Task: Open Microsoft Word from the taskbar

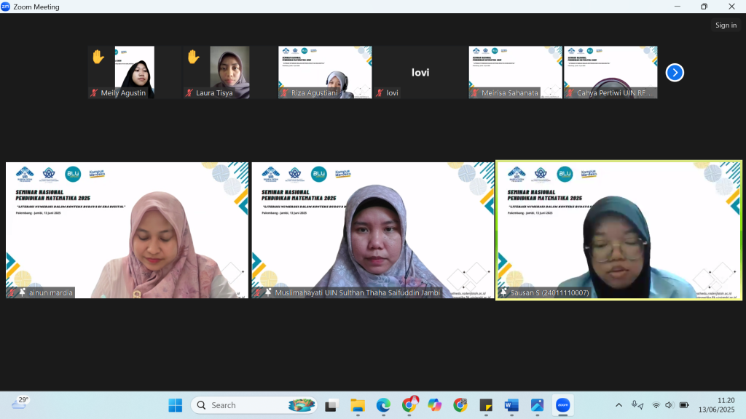Action: pyautogui.click(x=511, y=405)
